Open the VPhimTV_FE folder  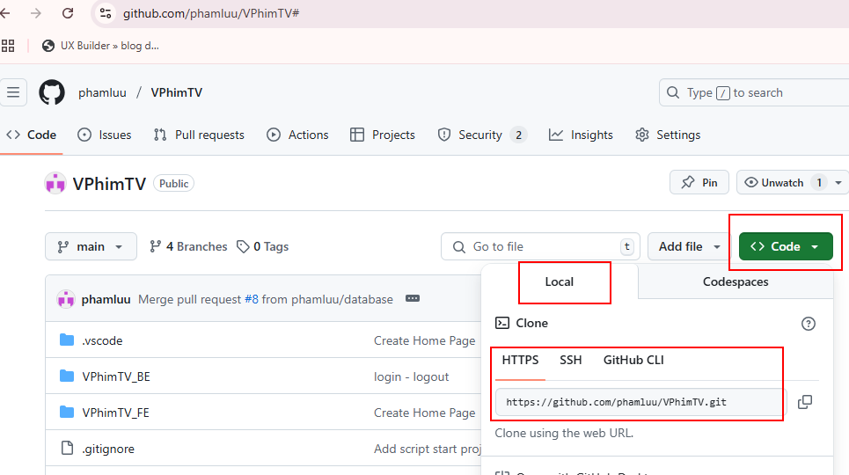[x=115, y=413]
